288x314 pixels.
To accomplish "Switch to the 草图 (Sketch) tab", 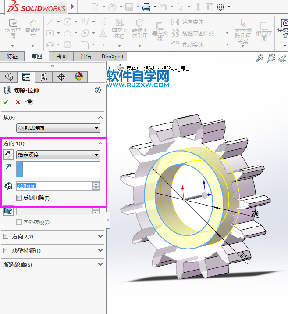I will pyautogui.click(x=36, y=57).
